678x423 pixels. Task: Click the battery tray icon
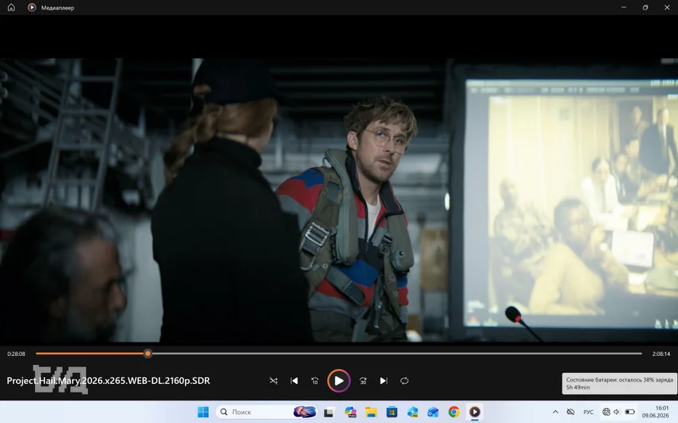click(629, 412)
